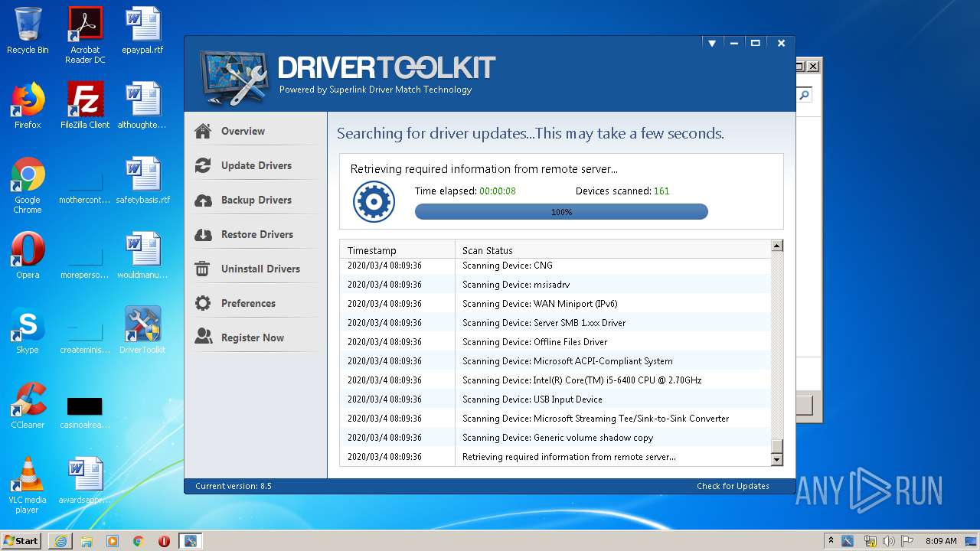The width and height of the screenshot is (980, 551).
Task: Click the Backup Drivers cloud icon
Action: click(203, 200)
